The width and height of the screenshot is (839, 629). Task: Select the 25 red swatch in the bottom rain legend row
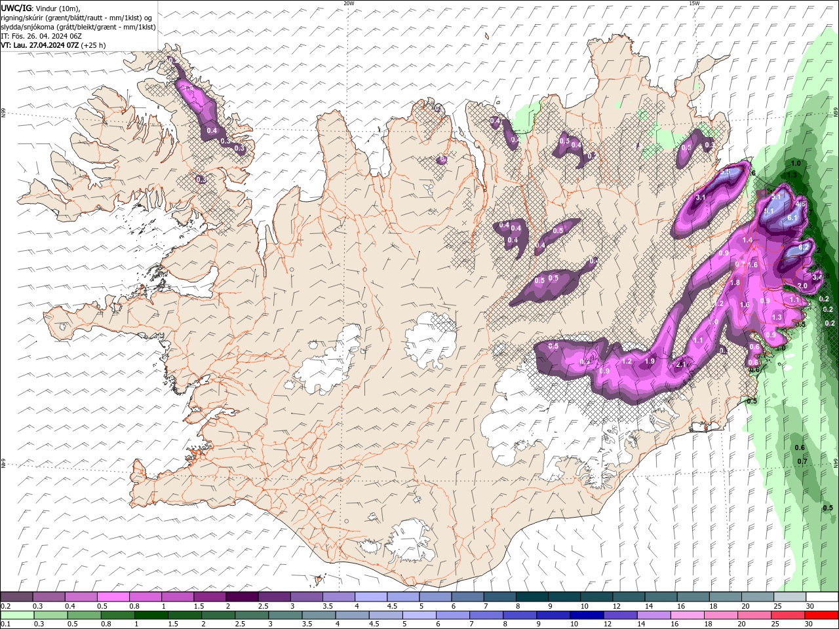(787, 615)
